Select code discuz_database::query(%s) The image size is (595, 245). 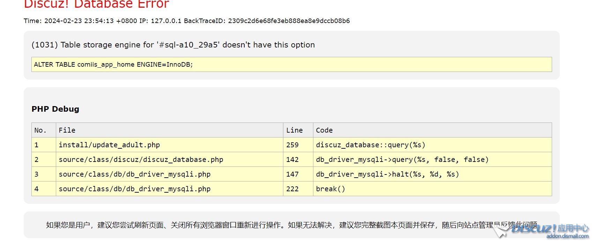point(371,145)
